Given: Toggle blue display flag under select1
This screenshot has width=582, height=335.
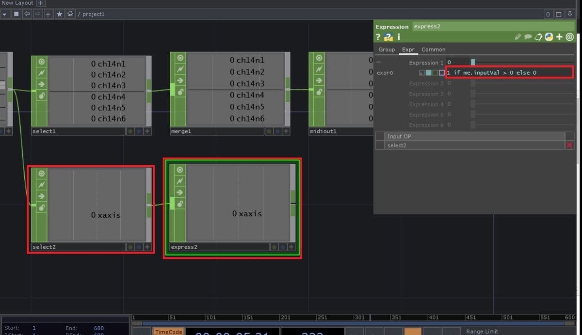Looking at the screenshot, I should click(139, 131).
